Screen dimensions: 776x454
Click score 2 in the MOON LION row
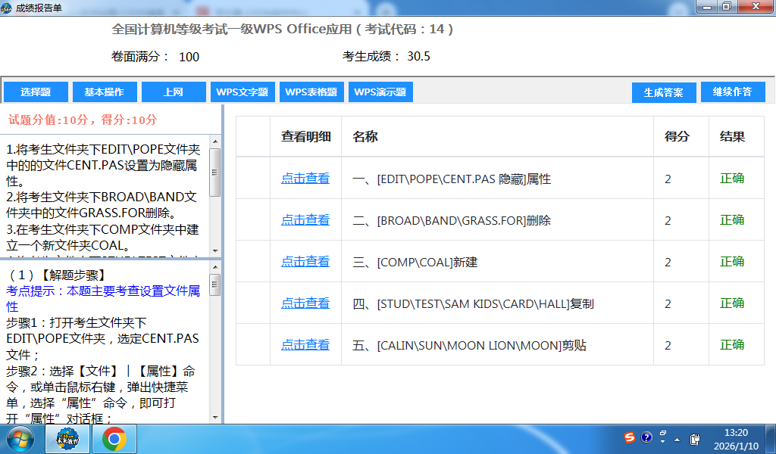point(668,345)
